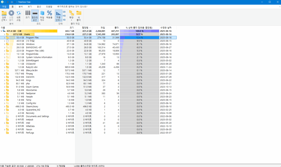The width and height of the screenshot is (281, 167).
Task: Click the Nexon folder icon
Action: (x=7, y=130)
